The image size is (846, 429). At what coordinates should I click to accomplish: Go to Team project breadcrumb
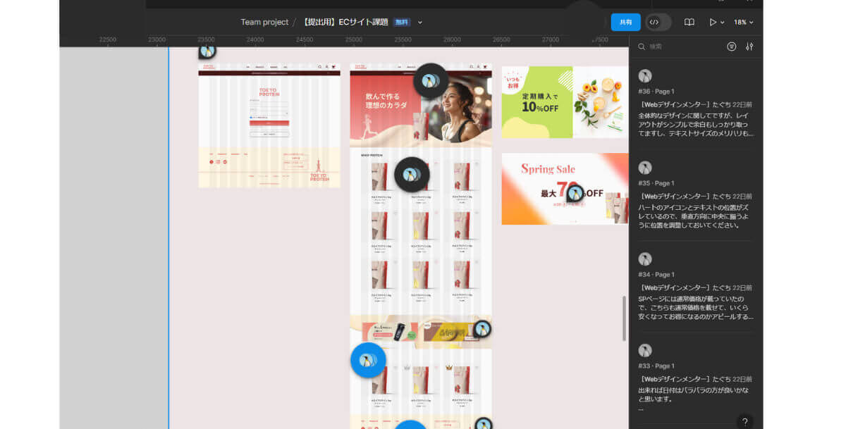coord(264,22)
